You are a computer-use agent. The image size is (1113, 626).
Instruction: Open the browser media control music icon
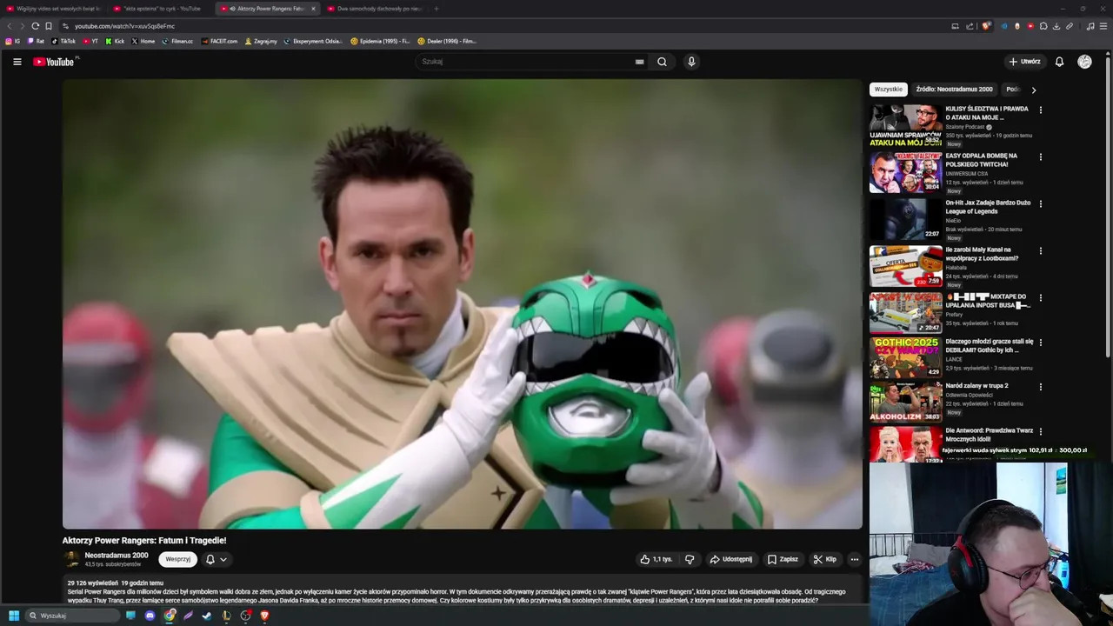coord(1090,26)
